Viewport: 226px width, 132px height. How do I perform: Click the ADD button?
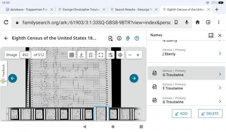(182, 114)
